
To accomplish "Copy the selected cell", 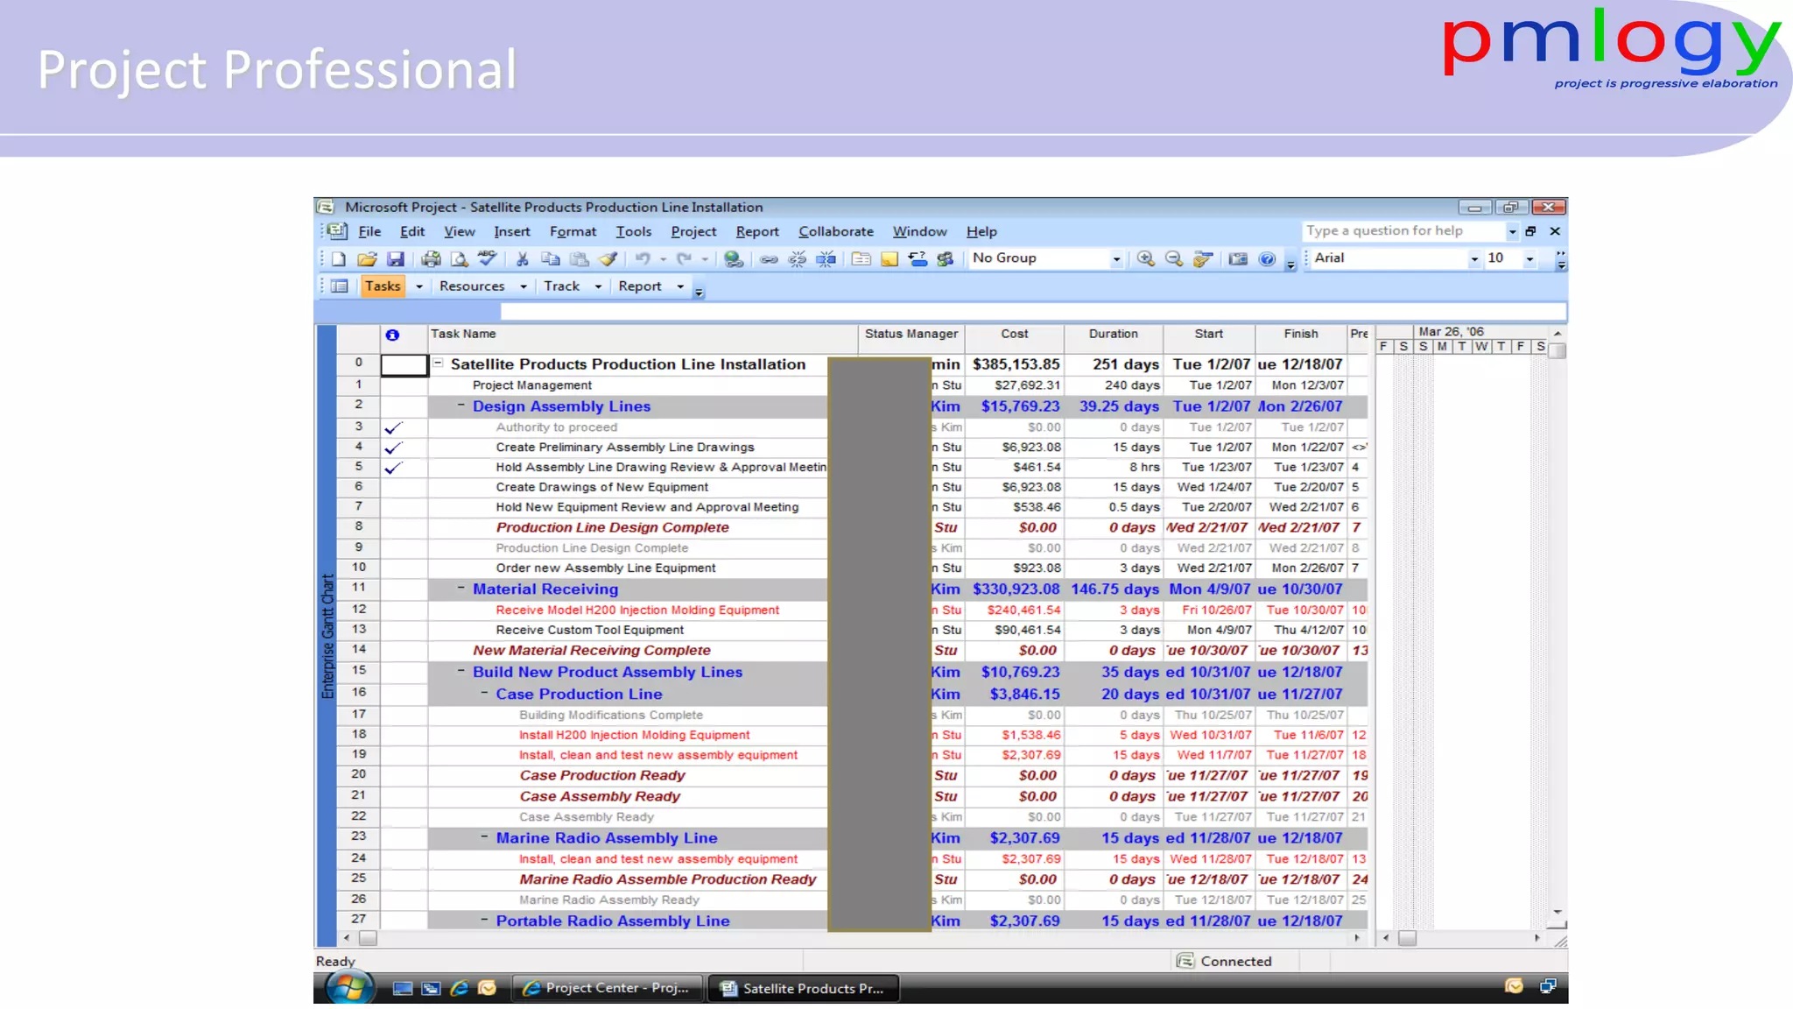I will 551,258.
